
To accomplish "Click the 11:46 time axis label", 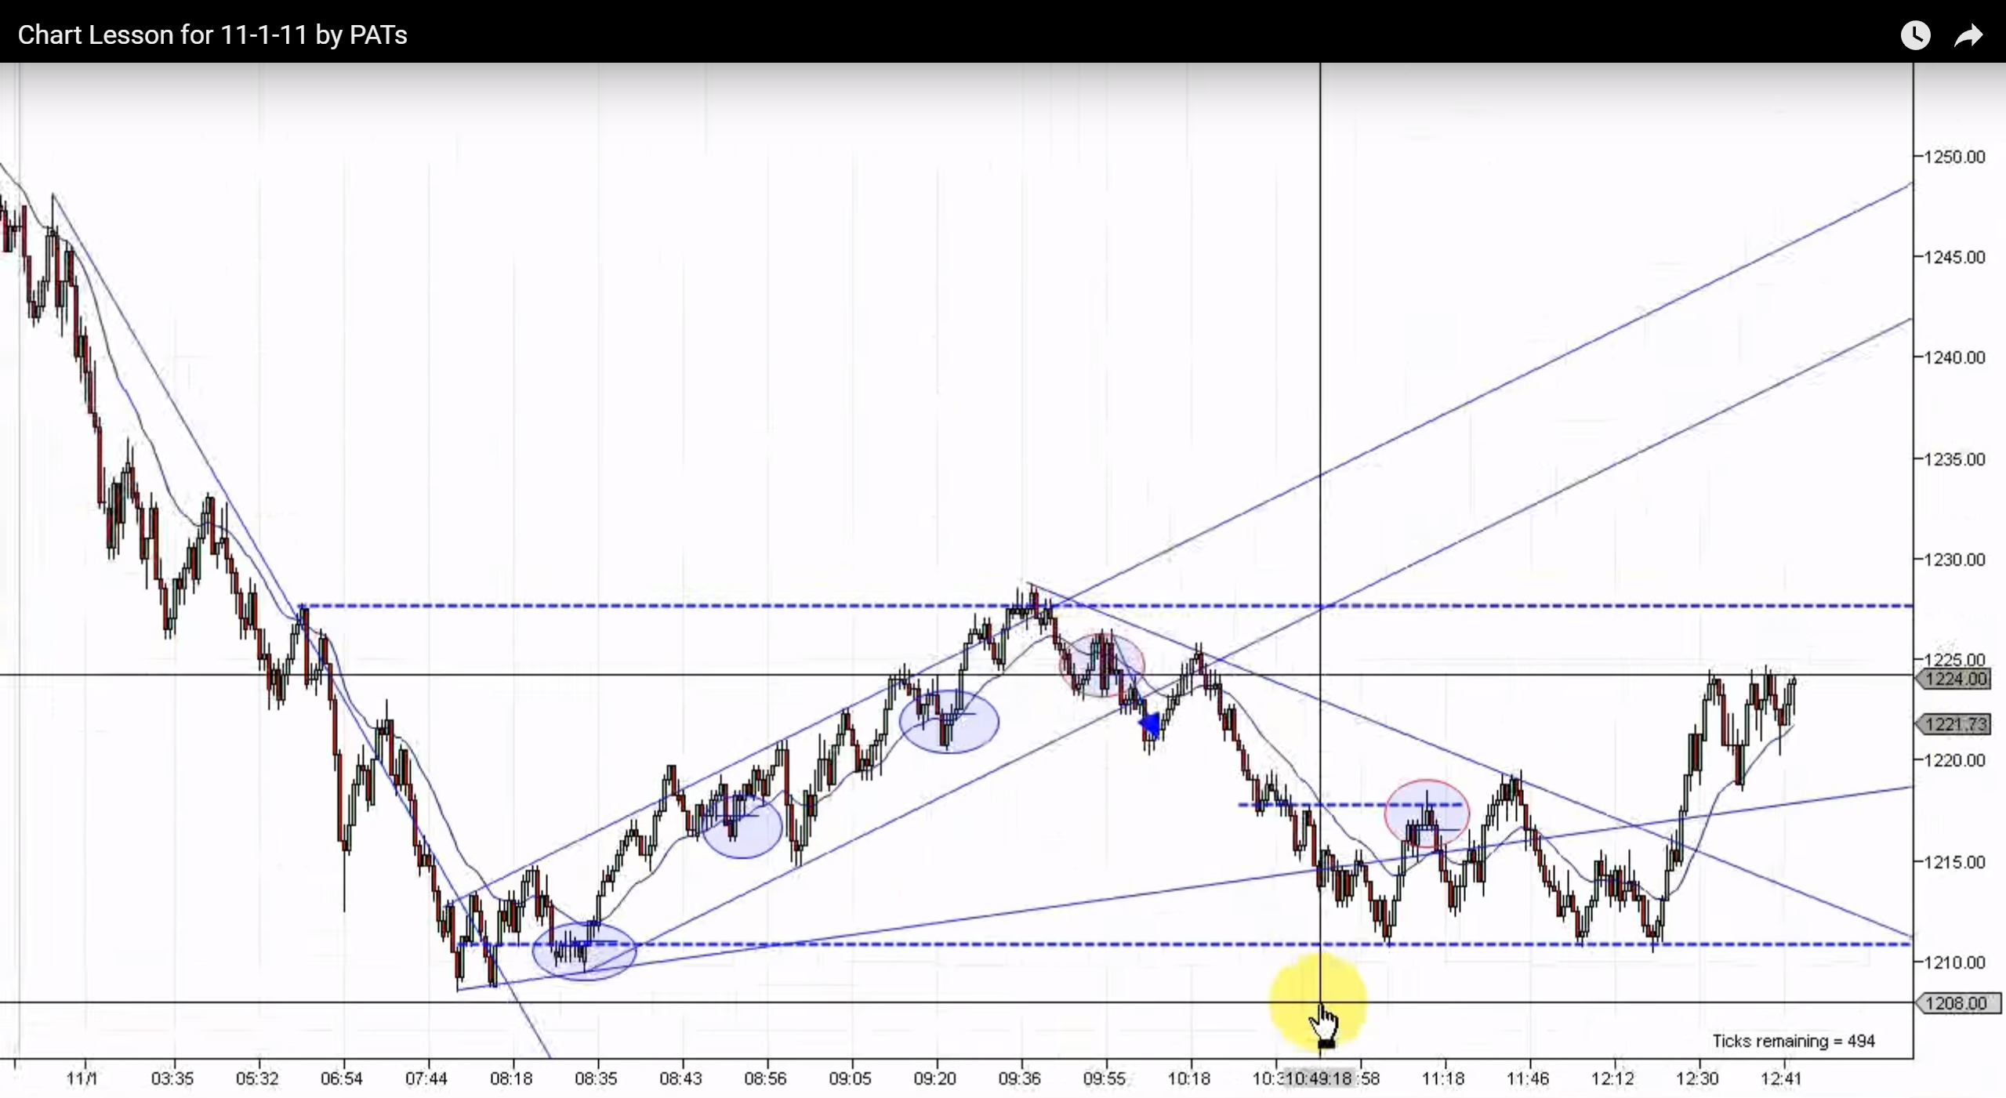I will (x=1528, y=1078).
